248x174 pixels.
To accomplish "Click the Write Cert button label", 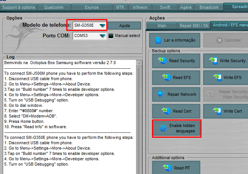I will pos(233,111).
